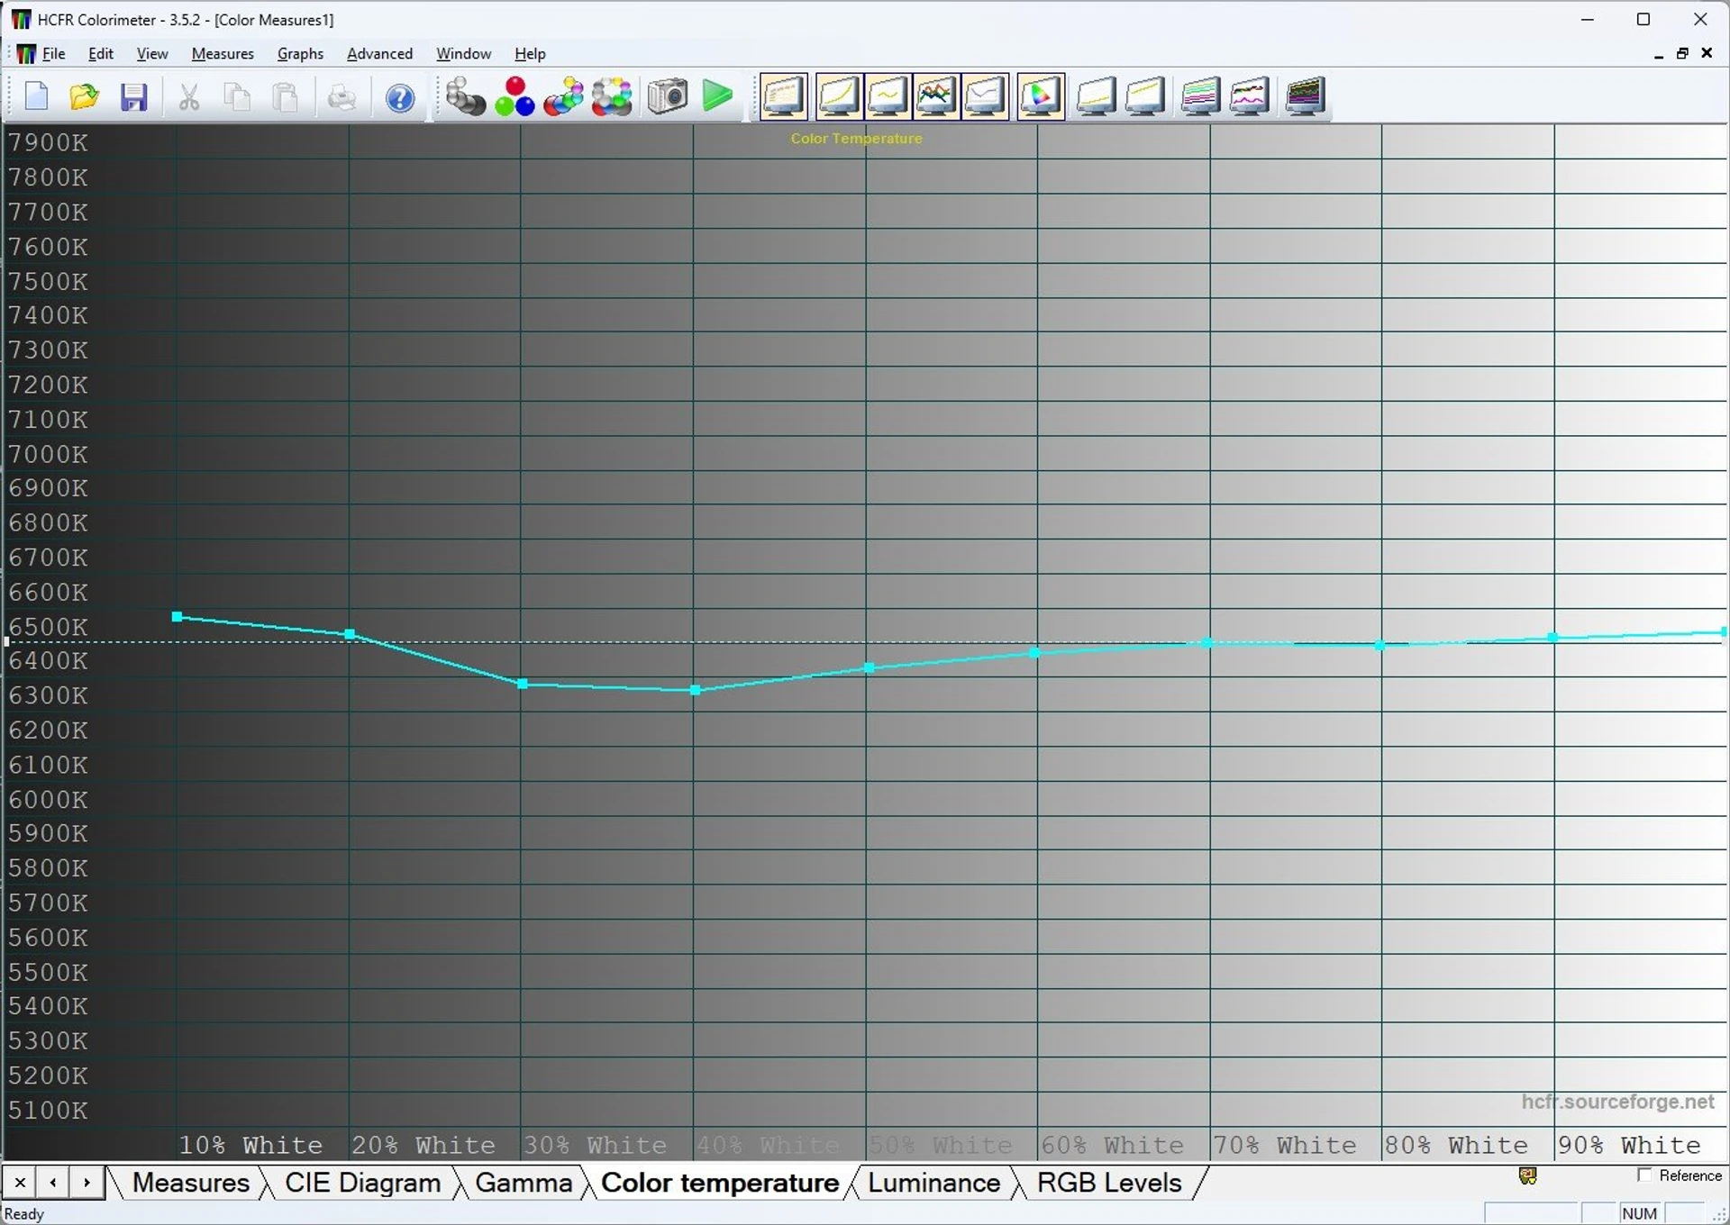The width and height of the screenshot is (1730, 1225).
Task: Close the current tab with X button
Action: pos(20,1183)
